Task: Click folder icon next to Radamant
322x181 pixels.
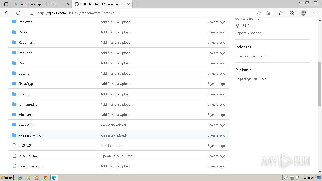Action: coord(14,42)
